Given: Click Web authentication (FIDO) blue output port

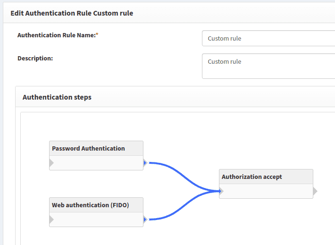Looking at the screenshot, I should (x=145, y=220).
